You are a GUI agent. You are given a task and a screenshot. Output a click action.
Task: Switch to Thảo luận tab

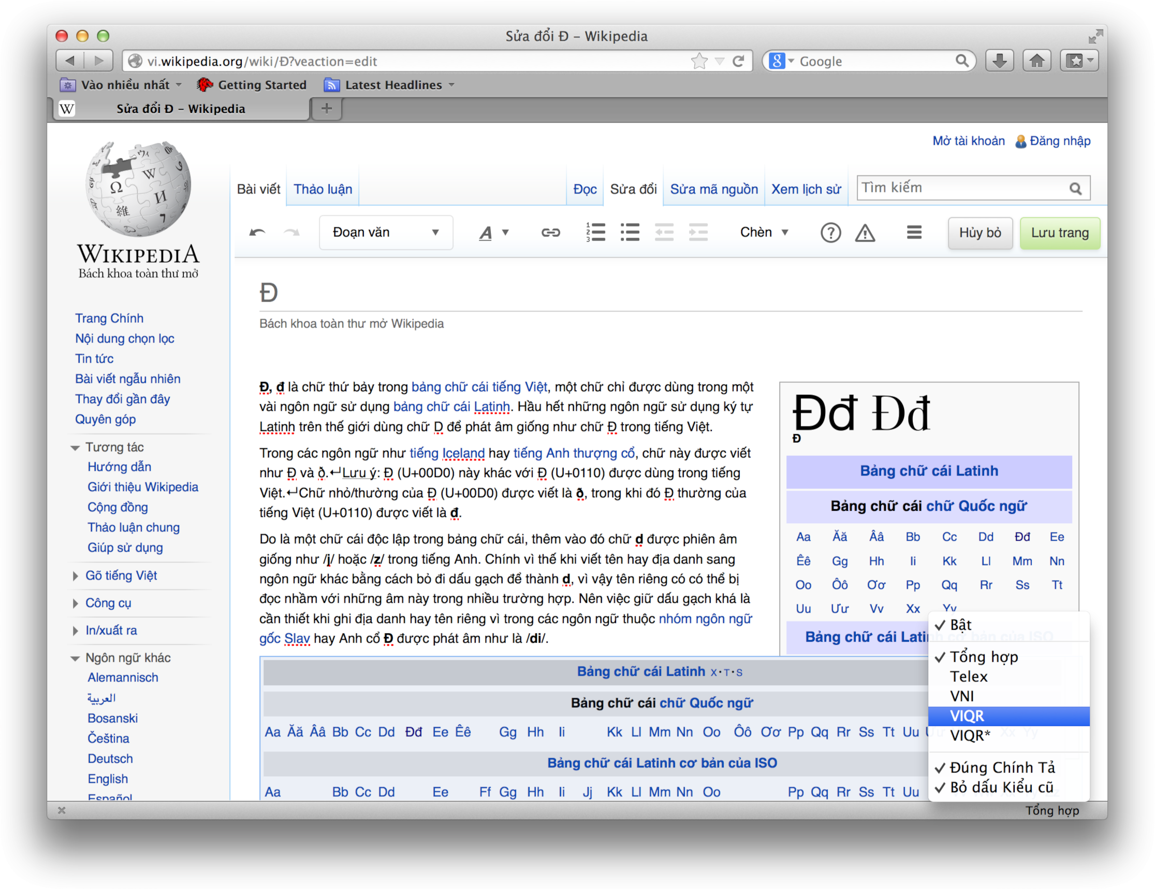coord(323,189)
